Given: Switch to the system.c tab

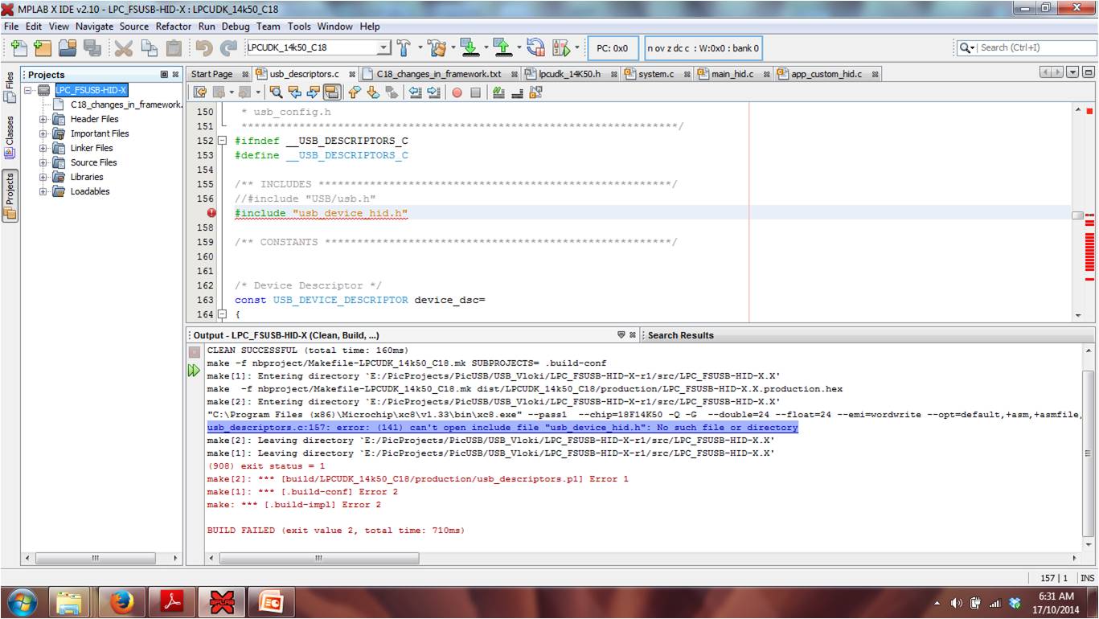Looking at the screenshot, I should pyautogui.click(x=656, y=74).
